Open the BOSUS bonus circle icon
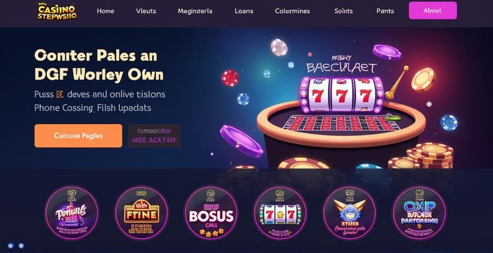Viewport: 493px width, 253px height. point(211,213)
